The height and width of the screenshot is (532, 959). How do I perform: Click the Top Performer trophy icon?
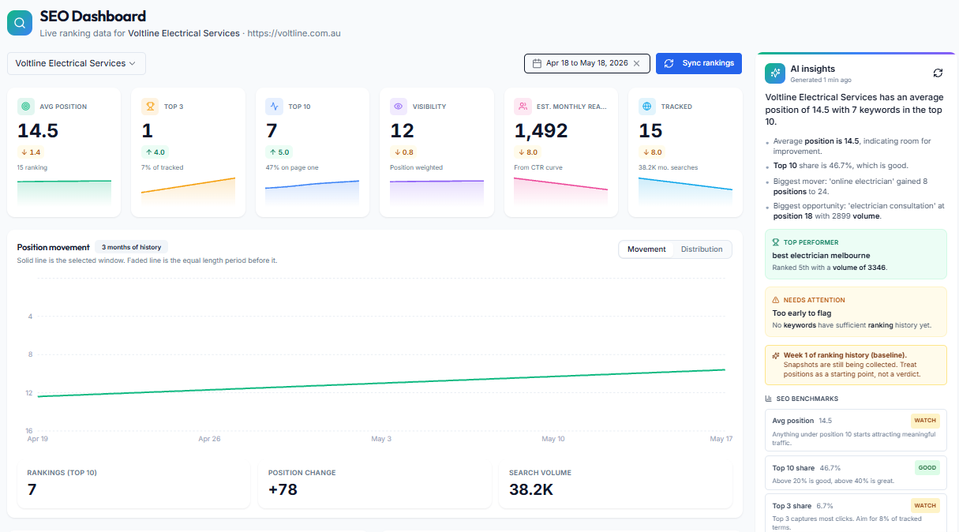coord(777,242)
